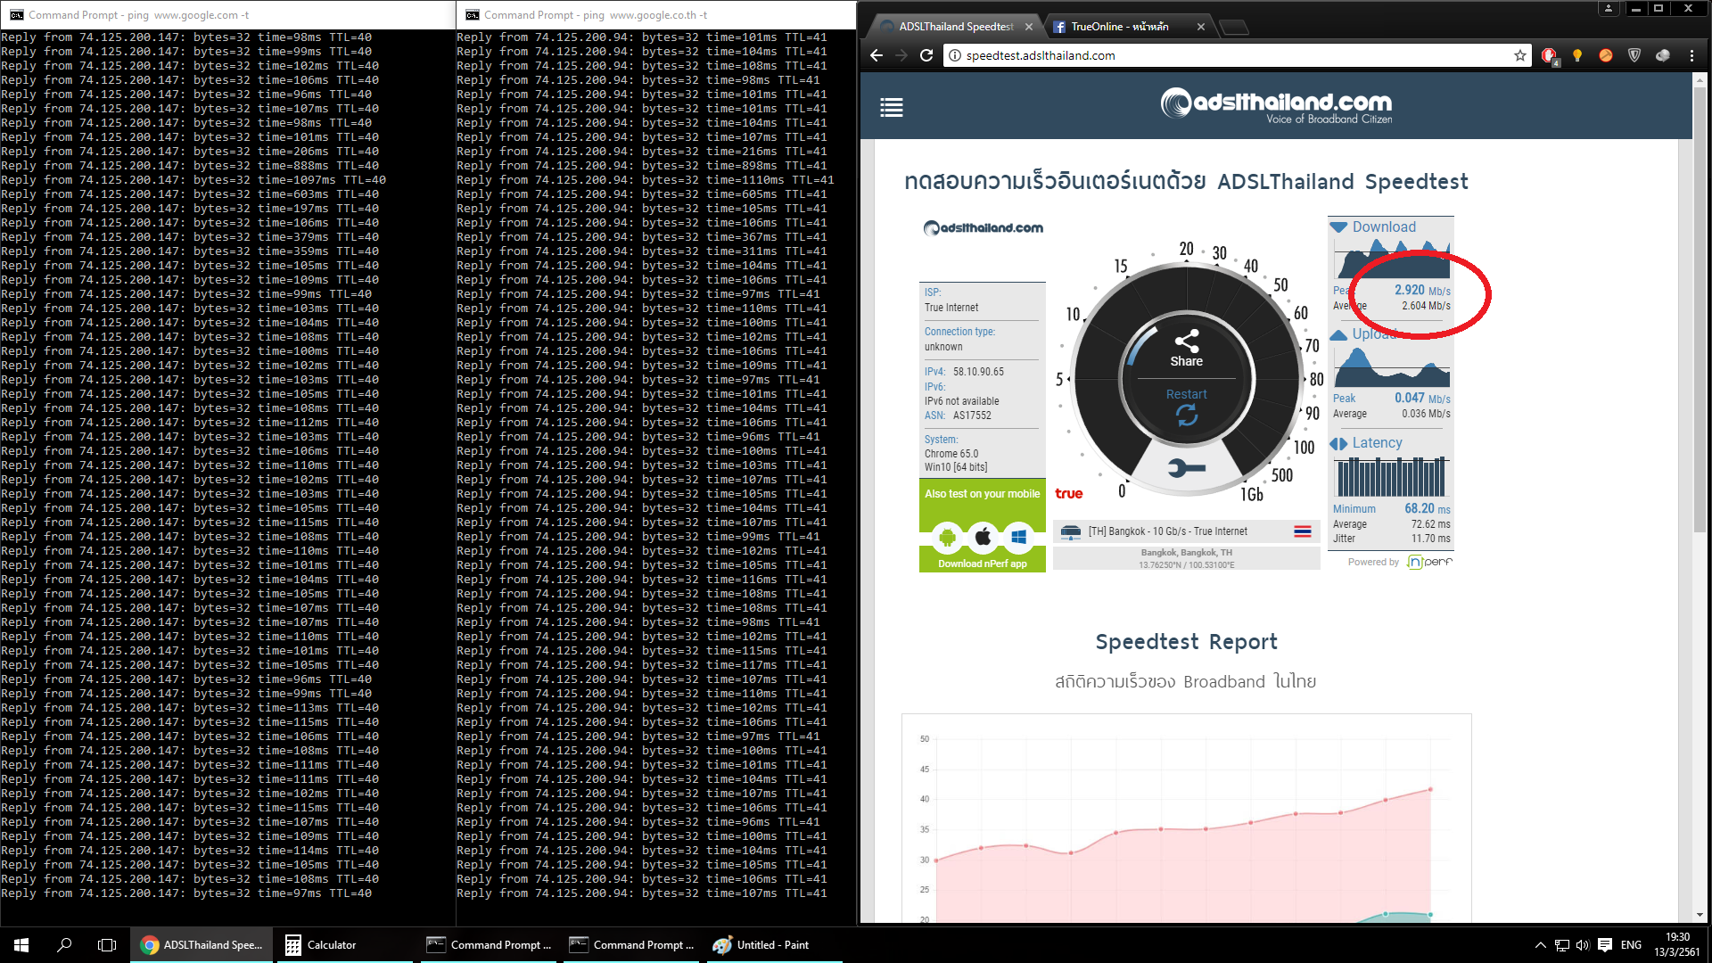
Task: Expand the system tray hidden icons
Action: [x=1540, y=945]
